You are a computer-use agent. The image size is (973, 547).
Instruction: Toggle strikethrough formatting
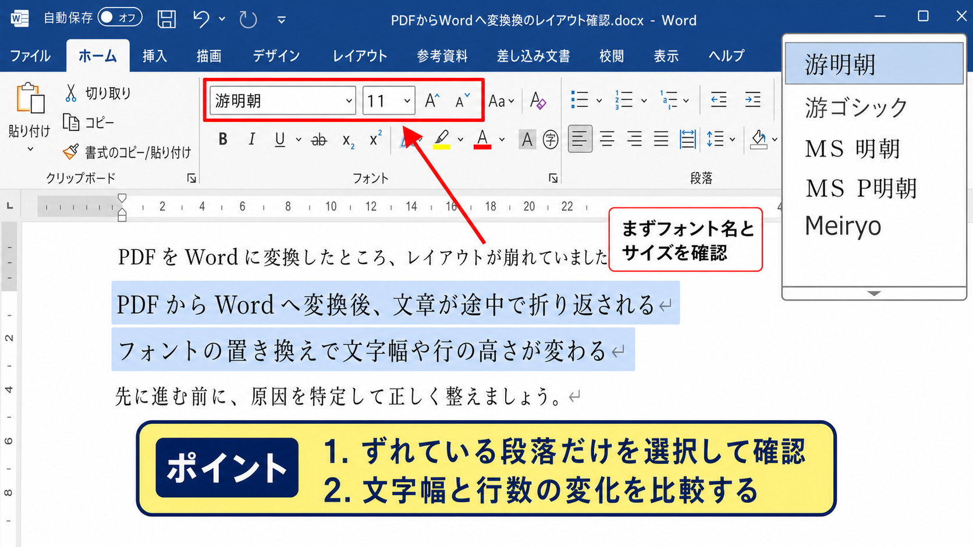pos(319,140)
